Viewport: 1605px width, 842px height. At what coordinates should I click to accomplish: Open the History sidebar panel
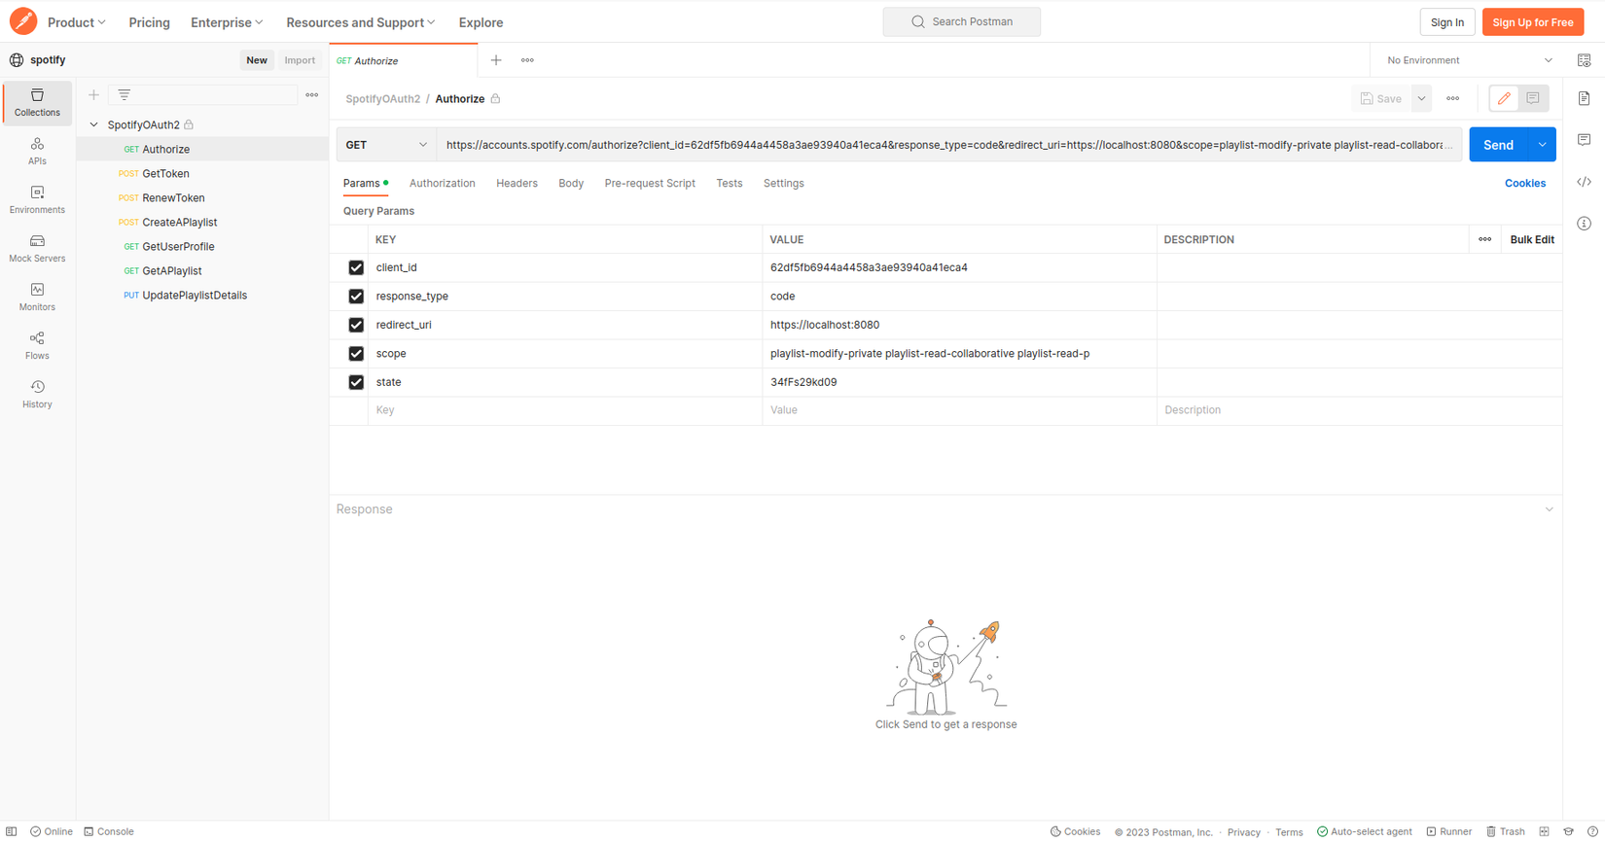[x=37, y=394]
